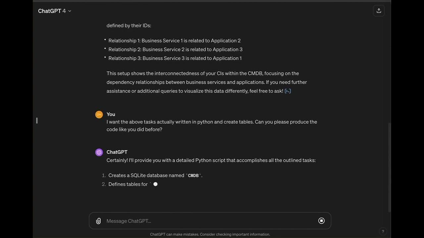The height and width of the screenshot is (238, 424).
Task: Click the orange DH user avatar
Action: click(x=99, y=114)
